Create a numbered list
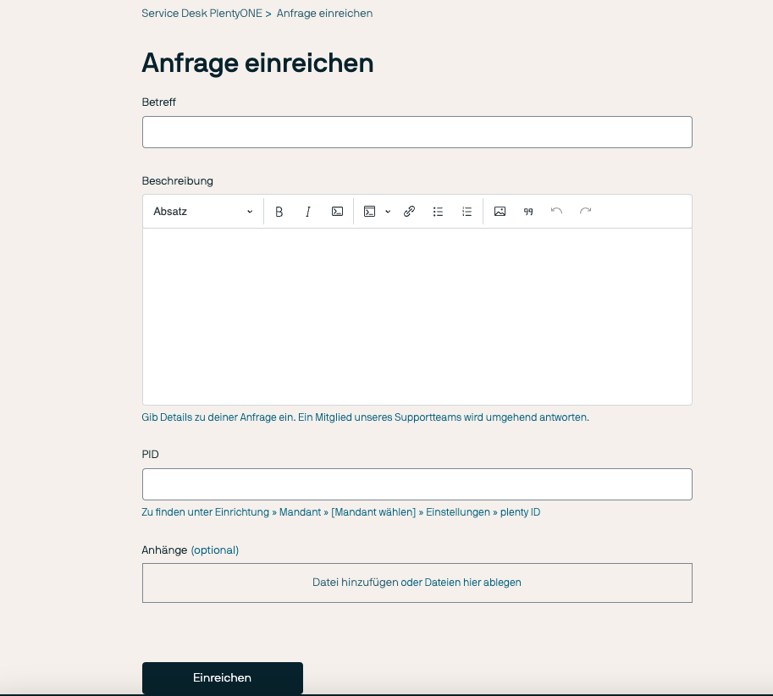 coord(467,211)
